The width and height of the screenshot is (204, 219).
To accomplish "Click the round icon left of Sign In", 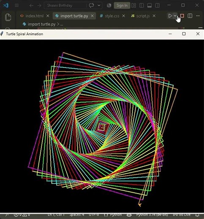I will (x=109, y=5).
